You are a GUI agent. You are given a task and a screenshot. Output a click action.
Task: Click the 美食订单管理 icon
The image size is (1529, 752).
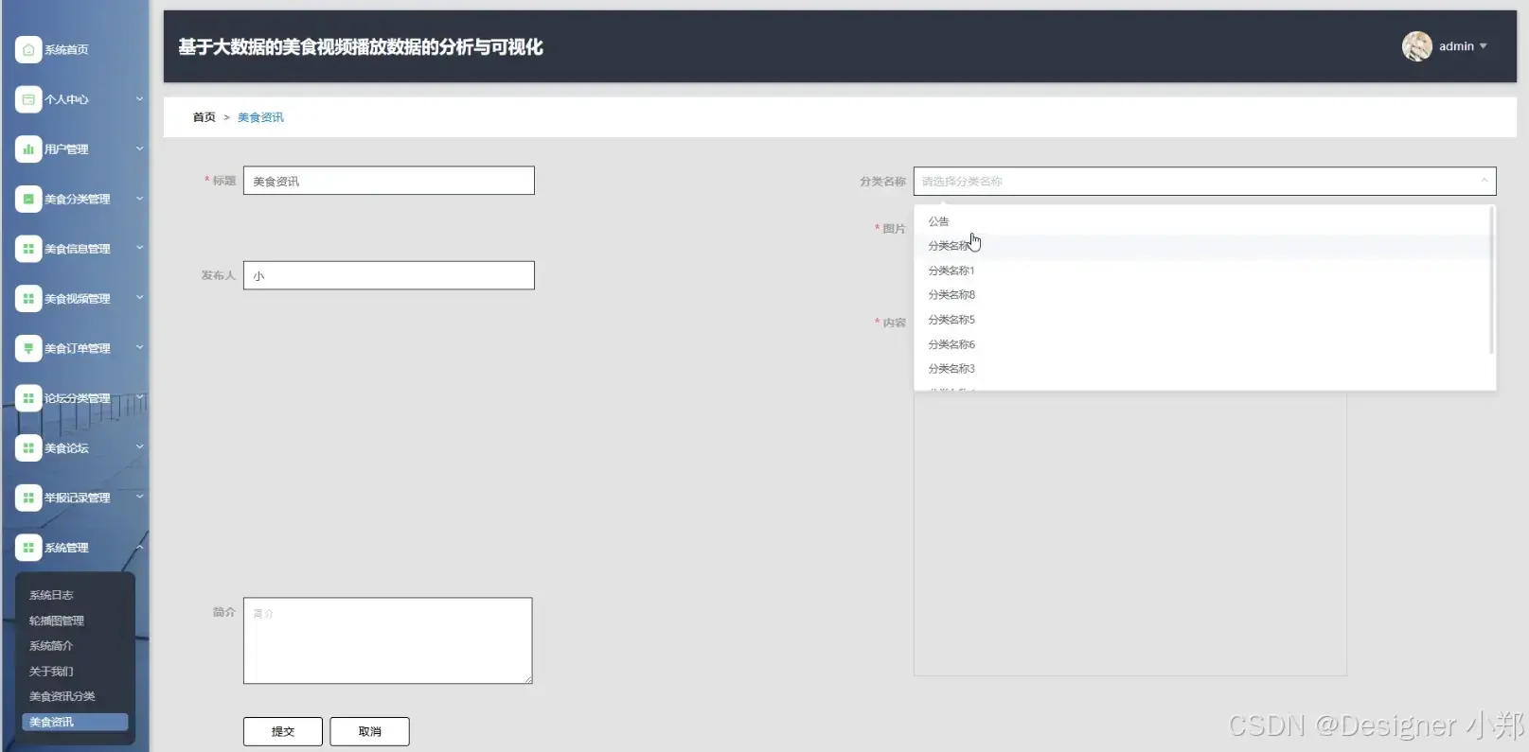28,348
